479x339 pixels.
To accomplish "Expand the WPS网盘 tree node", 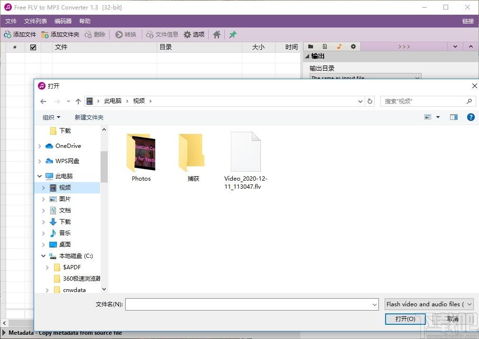I will click(x=40, y=161).
